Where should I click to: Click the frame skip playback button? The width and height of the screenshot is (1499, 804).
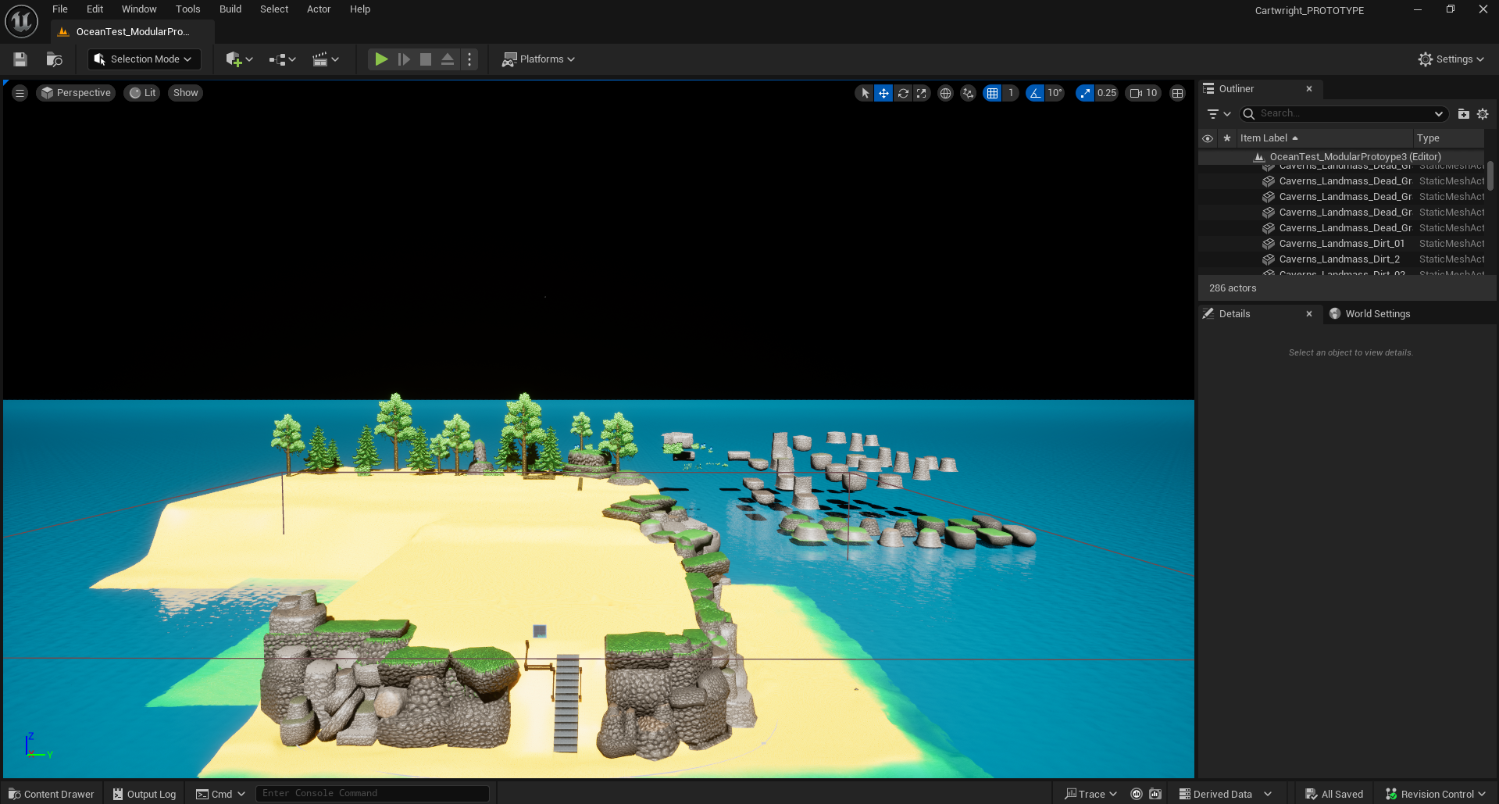click(x=404, y=59)
